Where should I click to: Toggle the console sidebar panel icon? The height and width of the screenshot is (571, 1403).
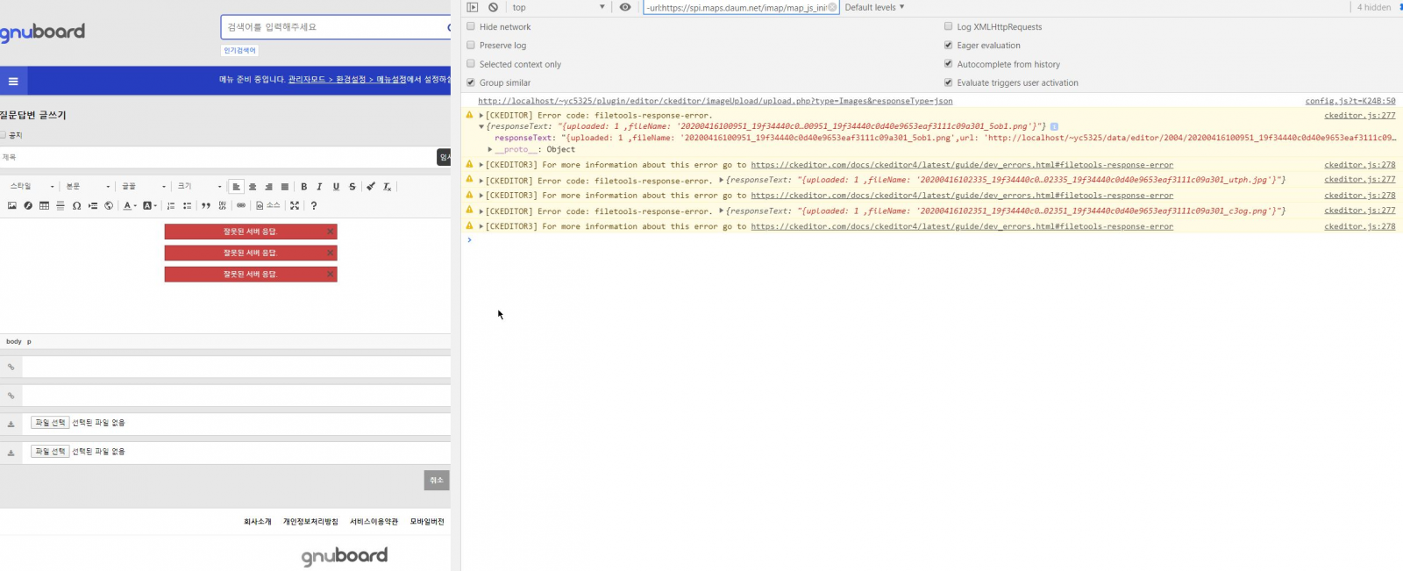pyautogui.click(x=473, y=7)
